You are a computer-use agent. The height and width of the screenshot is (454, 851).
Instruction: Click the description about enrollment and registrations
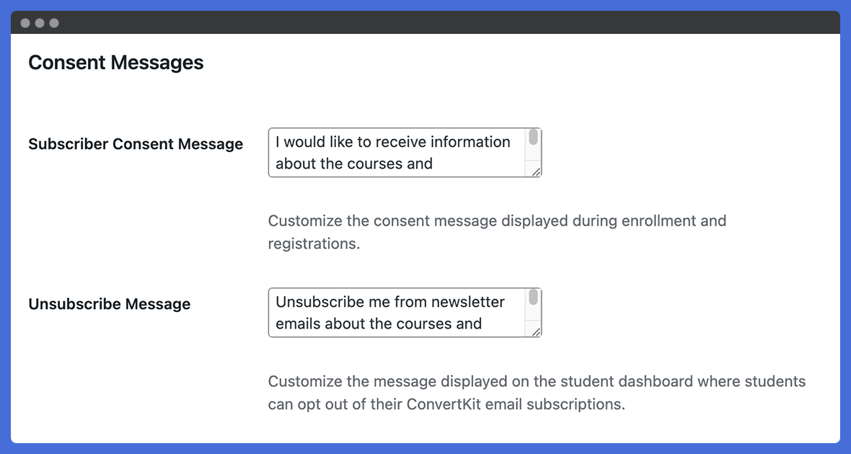497,232
